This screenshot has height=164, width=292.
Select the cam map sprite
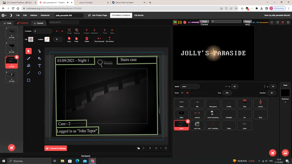pos(197,125)
